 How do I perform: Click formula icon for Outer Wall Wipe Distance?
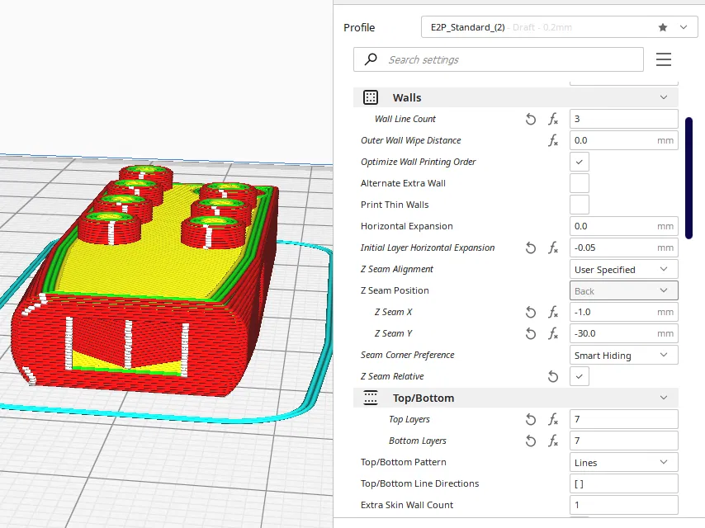point(553,140)
